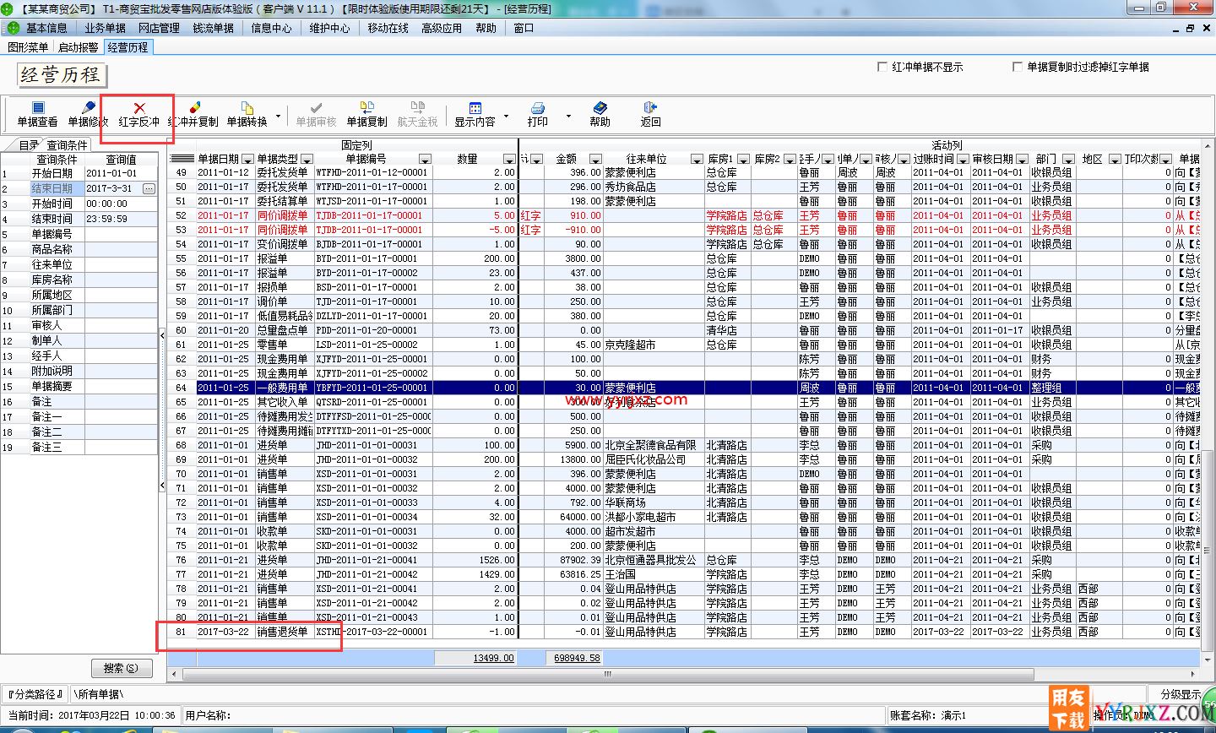Open the 信息中心 menu
This screenshot has width=1216, height=733.
click(271, 28)
